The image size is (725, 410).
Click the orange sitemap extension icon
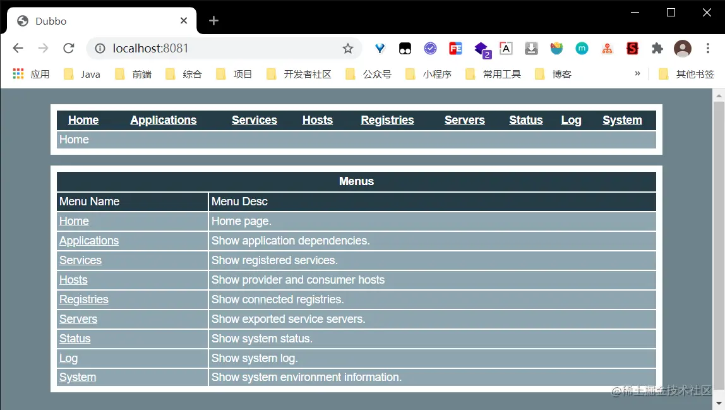pos(607,48)
